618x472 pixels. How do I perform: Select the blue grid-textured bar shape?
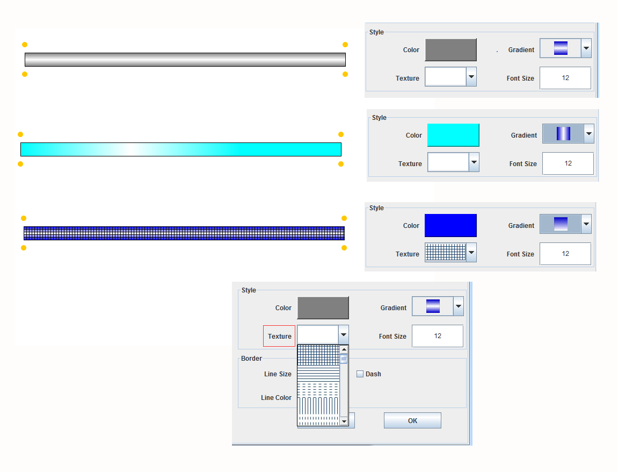point(184,233)
